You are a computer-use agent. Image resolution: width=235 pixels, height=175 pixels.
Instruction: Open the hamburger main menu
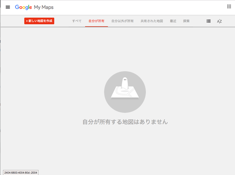pyautogui.click(x=8, y=7)
